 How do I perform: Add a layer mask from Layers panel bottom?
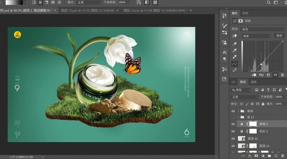pos(256,156)
